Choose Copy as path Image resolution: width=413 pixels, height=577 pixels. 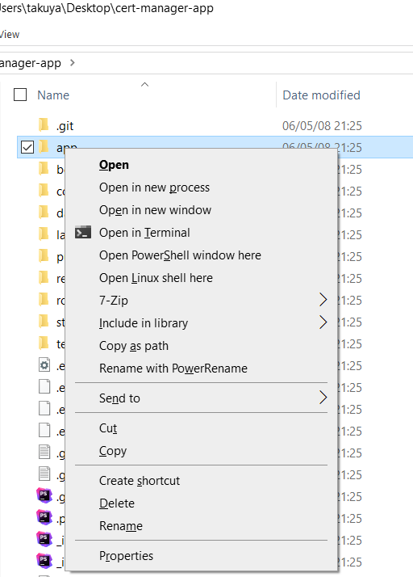(134, 346)
